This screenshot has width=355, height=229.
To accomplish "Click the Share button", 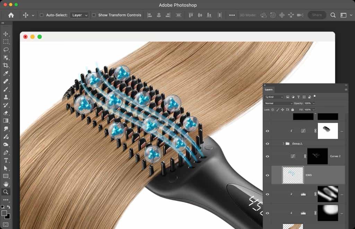I will coord(317,15).
